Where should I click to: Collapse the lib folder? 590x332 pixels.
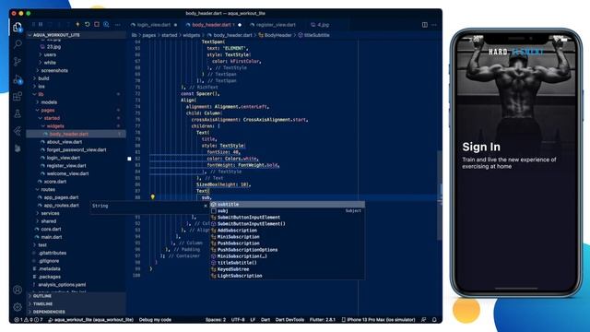[x=41, y=94]
